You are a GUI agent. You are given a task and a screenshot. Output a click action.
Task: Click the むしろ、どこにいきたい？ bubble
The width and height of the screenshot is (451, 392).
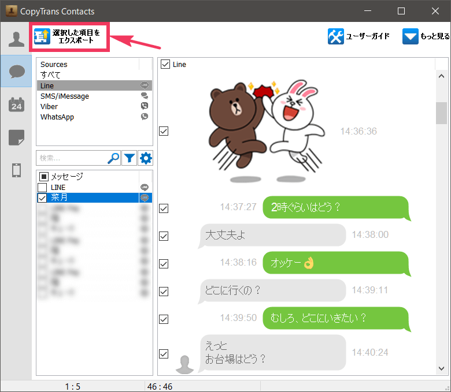(x=337, y=319)
